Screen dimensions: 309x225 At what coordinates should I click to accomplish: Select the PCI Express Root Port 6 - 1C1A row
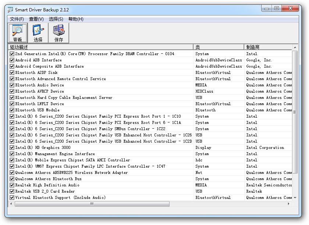tap(150, 122)
